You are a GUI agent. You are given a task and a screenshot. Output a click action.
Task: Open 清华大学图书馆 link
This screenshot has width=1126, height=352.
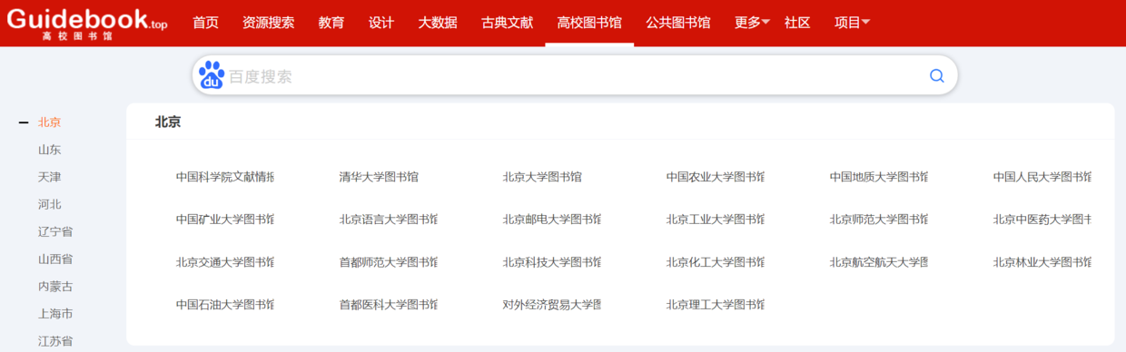(379, 177)
